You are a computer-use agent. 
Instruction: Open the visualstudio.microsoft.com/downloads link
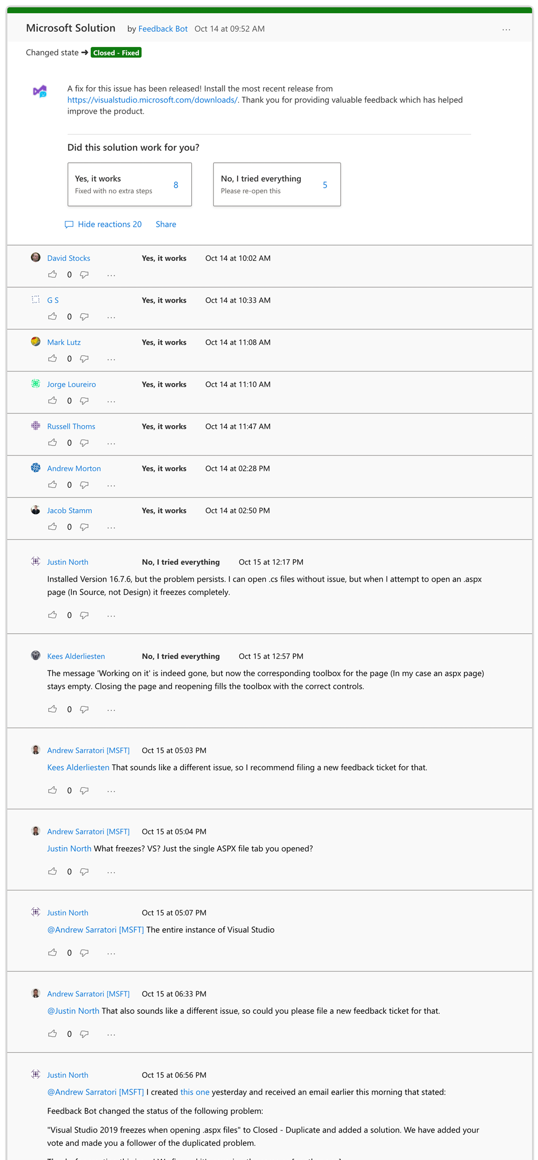click(152, 100)
